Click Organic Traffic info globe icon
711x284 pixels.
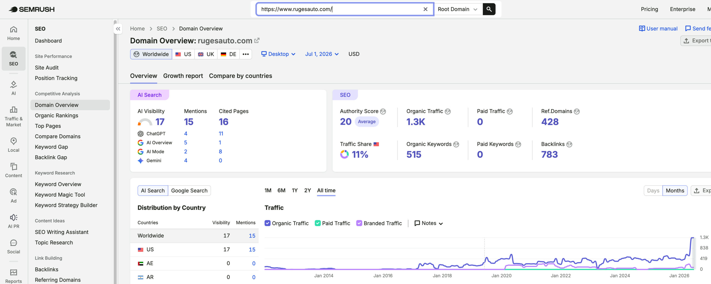448,111
